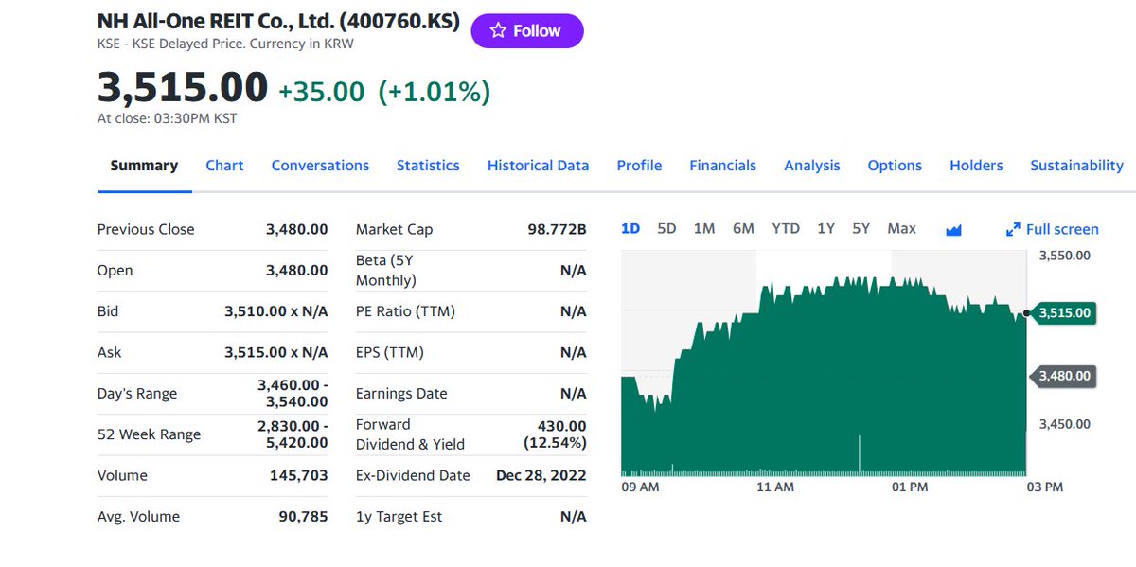This screenshot has height=567, width=1136.
Task: Click the Volume value 145,703
Action: pyautogui.click(x=299, y=476)
